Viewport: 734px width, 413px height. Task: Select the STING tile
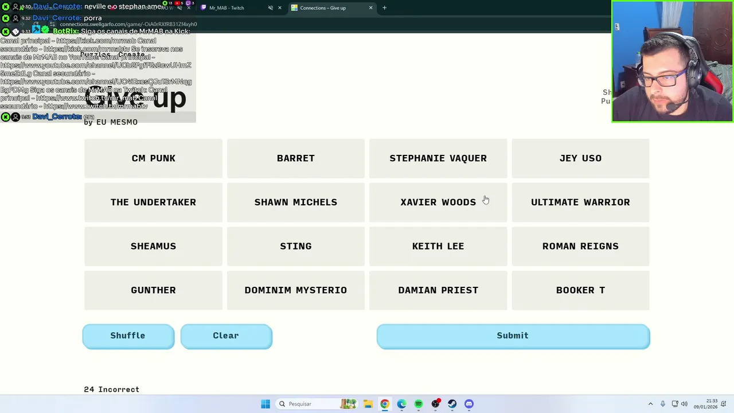(x=296, y=246)
